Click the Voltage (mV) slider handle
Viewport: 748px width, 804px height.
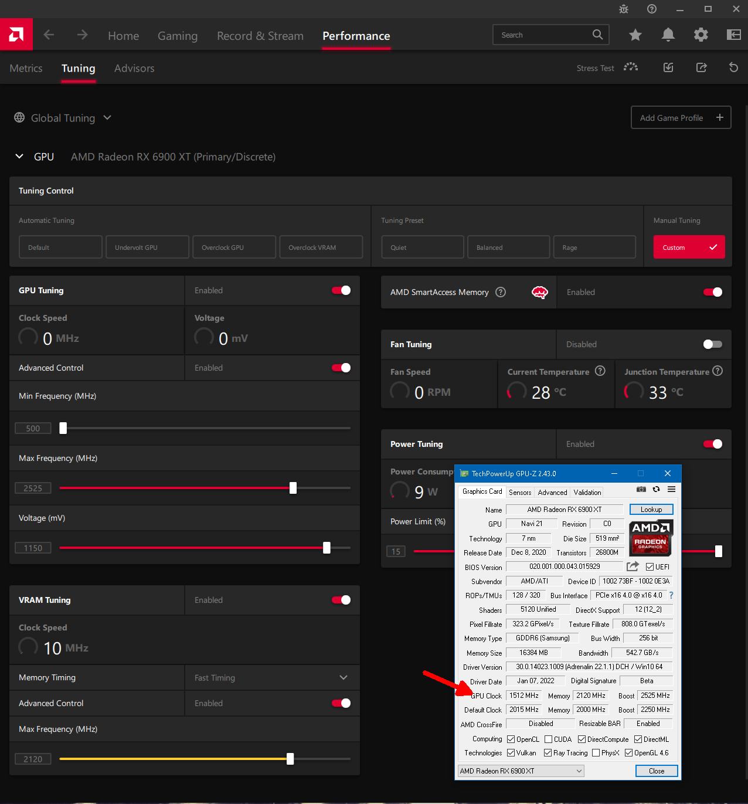pyautogui.click(x=327, y=548)
